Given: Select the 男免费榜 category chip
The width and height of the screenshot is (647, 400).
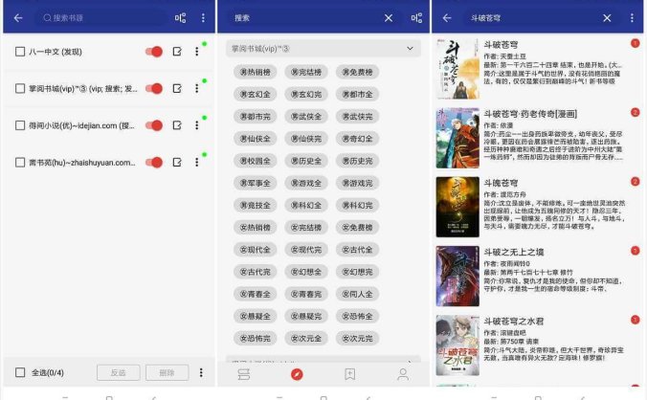Looking at the screenshot, I should pyautogui.click(x=357, y=72).
